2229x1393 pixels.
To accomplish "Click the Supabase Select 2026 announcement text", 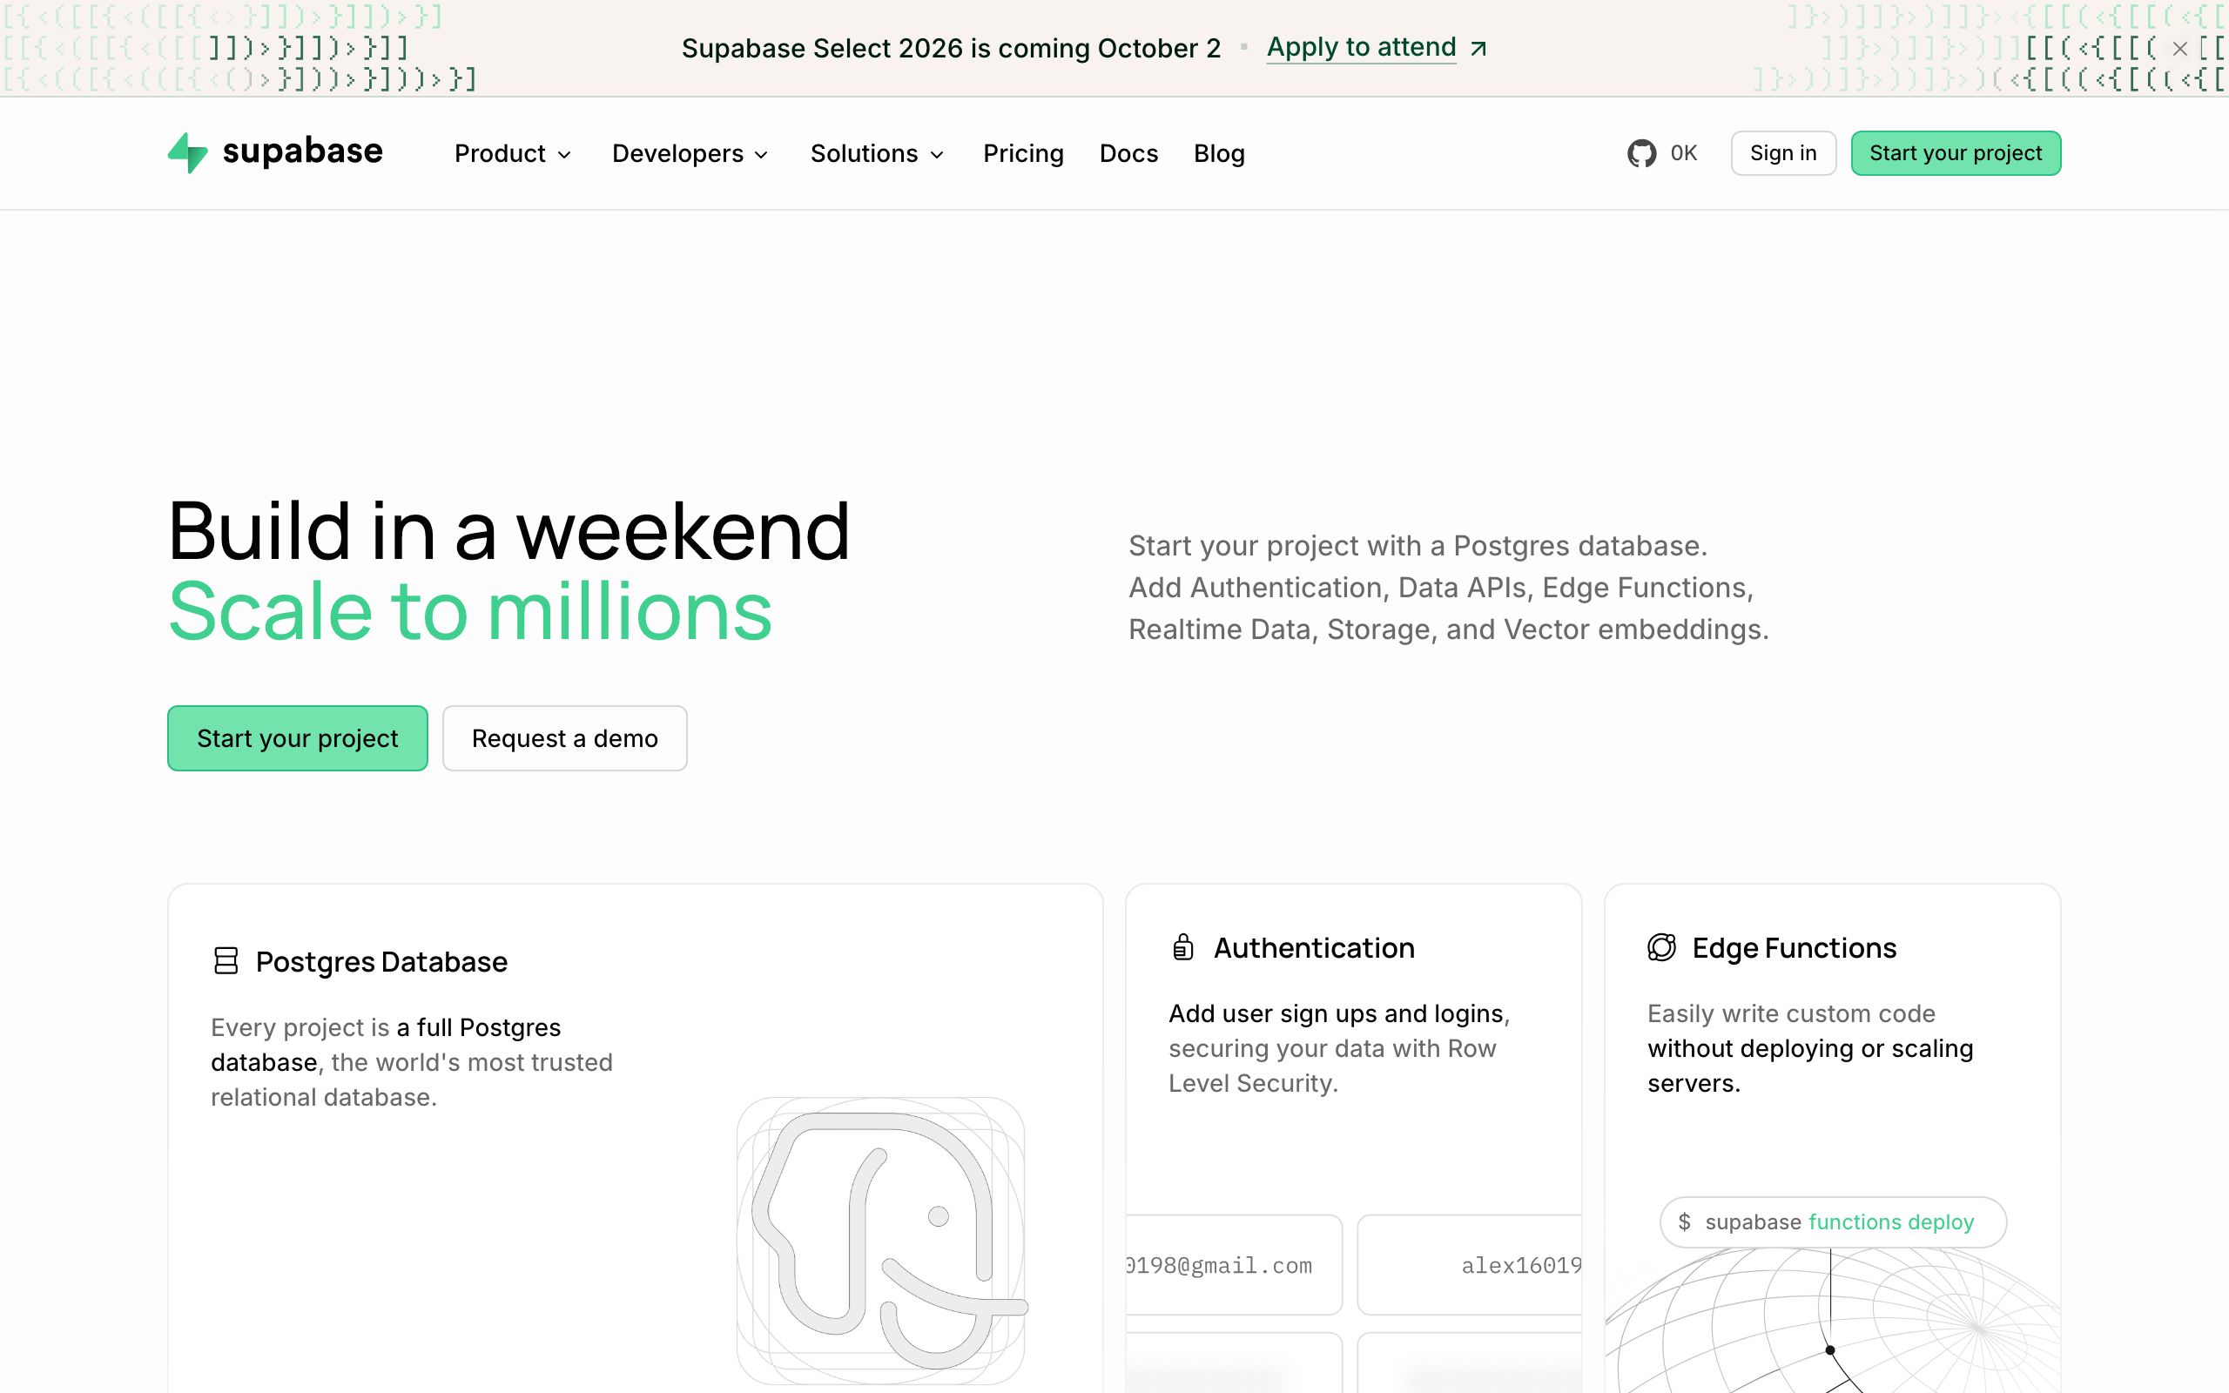I will (951, 48).
